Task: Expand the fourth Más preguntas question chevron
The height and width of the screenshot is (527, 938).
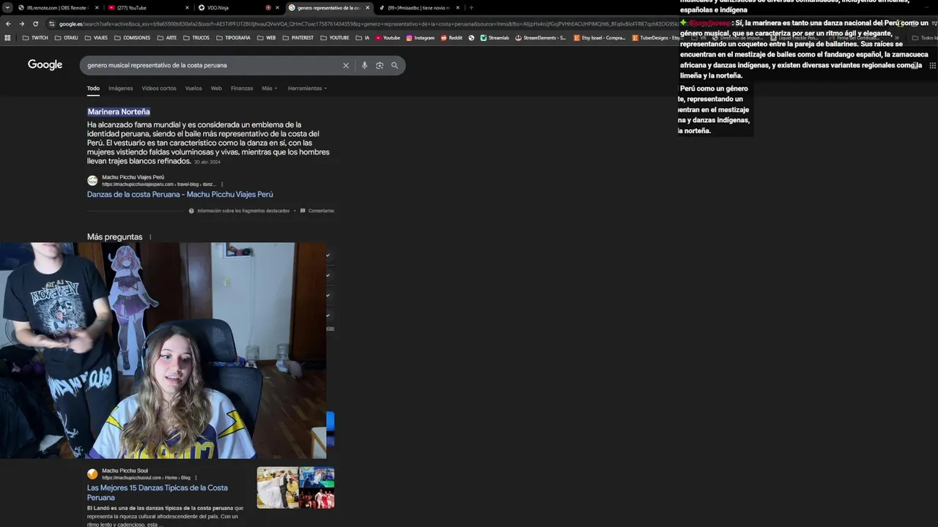Action: 328,315
